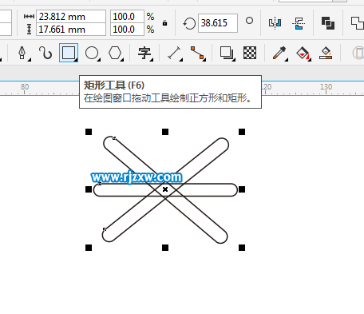364x314 pixels.
Task: Edit the object width field 23.812 mm
Action: coord(71,17)
